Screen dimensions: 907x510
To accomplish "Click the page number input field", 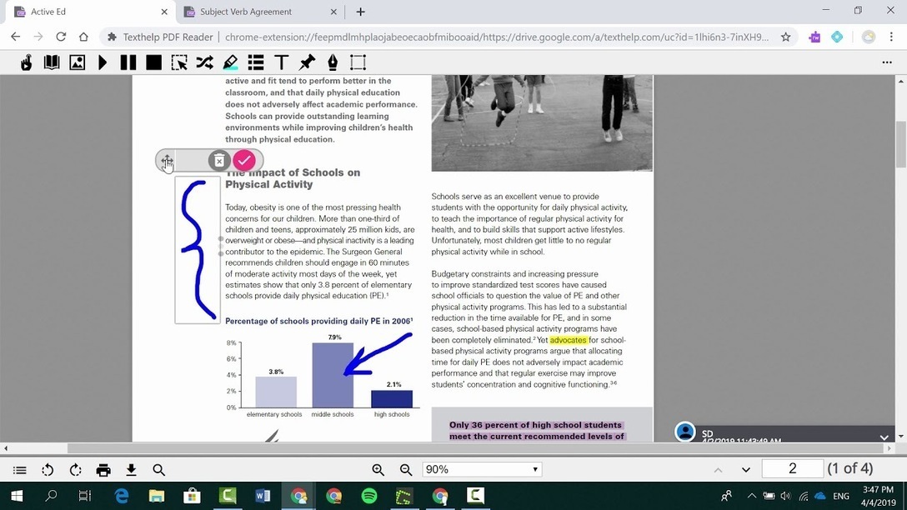I will pos(792,469).
